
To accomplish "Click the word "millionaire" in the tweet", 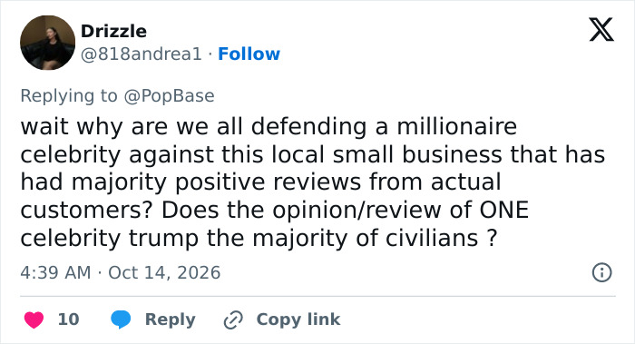I will tap(457, 126).
